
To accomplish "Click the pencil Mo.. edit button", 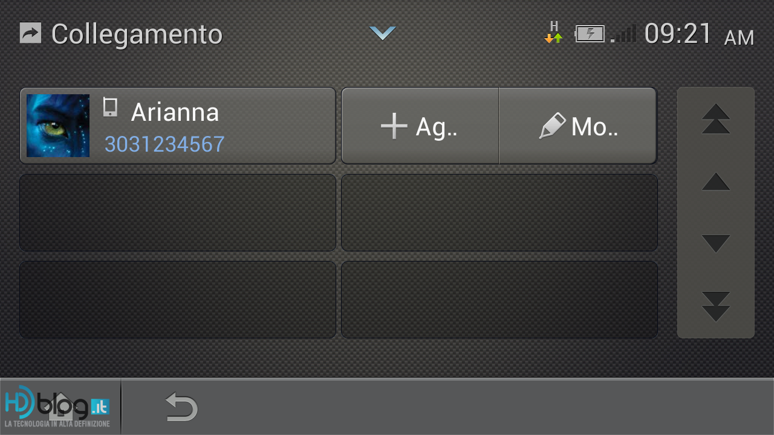I will tap(577, 126).
